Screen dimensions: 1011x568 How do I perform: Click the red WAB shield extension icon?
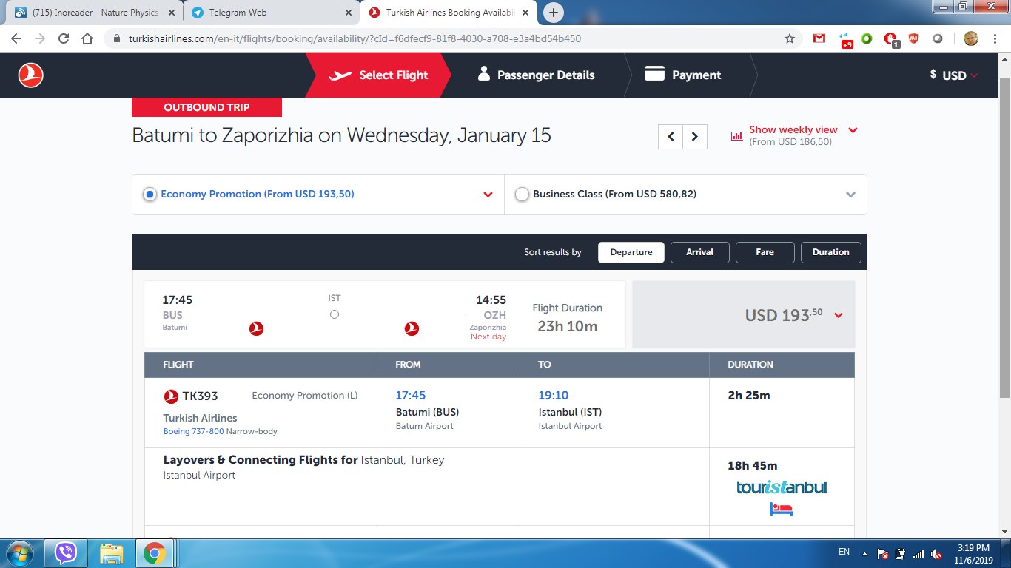click(914, 38)
